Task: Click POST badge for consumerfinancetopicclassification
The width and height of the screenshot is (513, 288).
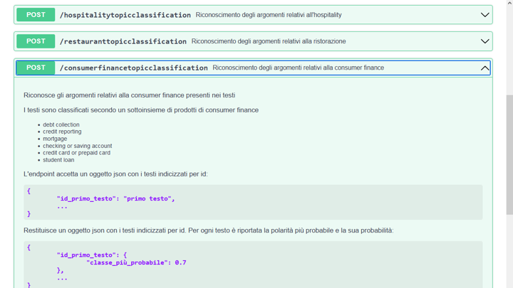Action: (x=36, y=68)
